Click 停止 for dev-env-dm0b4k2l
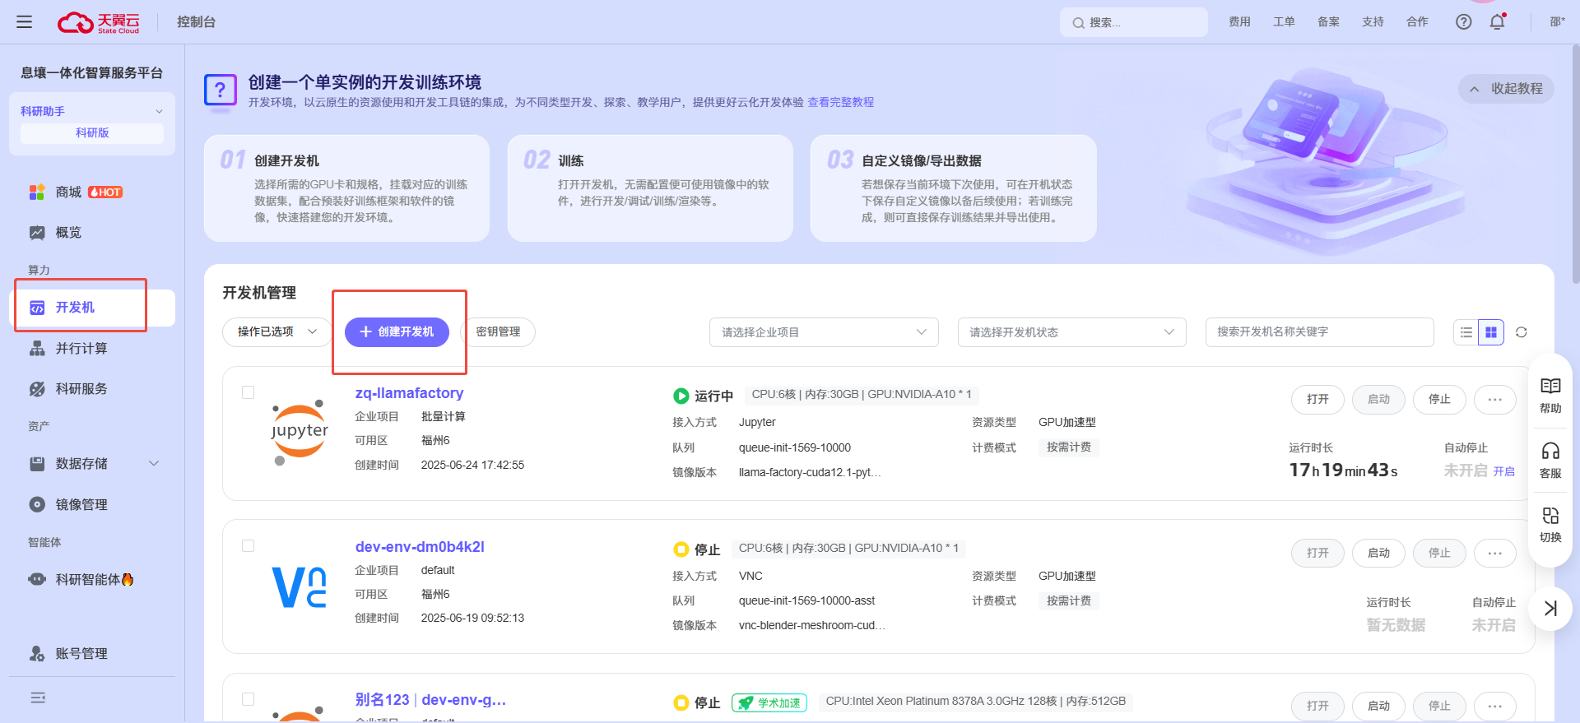 click(1439, 553)
